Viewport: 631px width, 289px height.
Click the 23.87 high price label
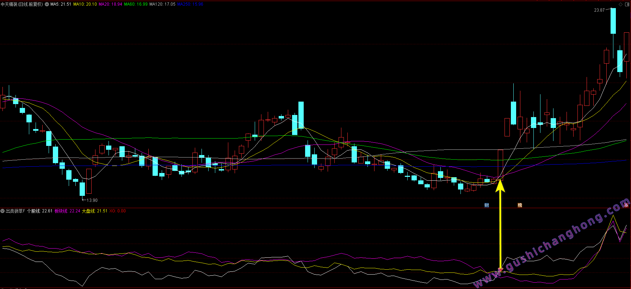pos(599,10)
